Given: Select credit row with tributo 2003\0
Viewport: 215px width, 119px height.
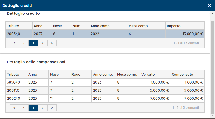Looking at the screenshot, I should pos(105,34).
